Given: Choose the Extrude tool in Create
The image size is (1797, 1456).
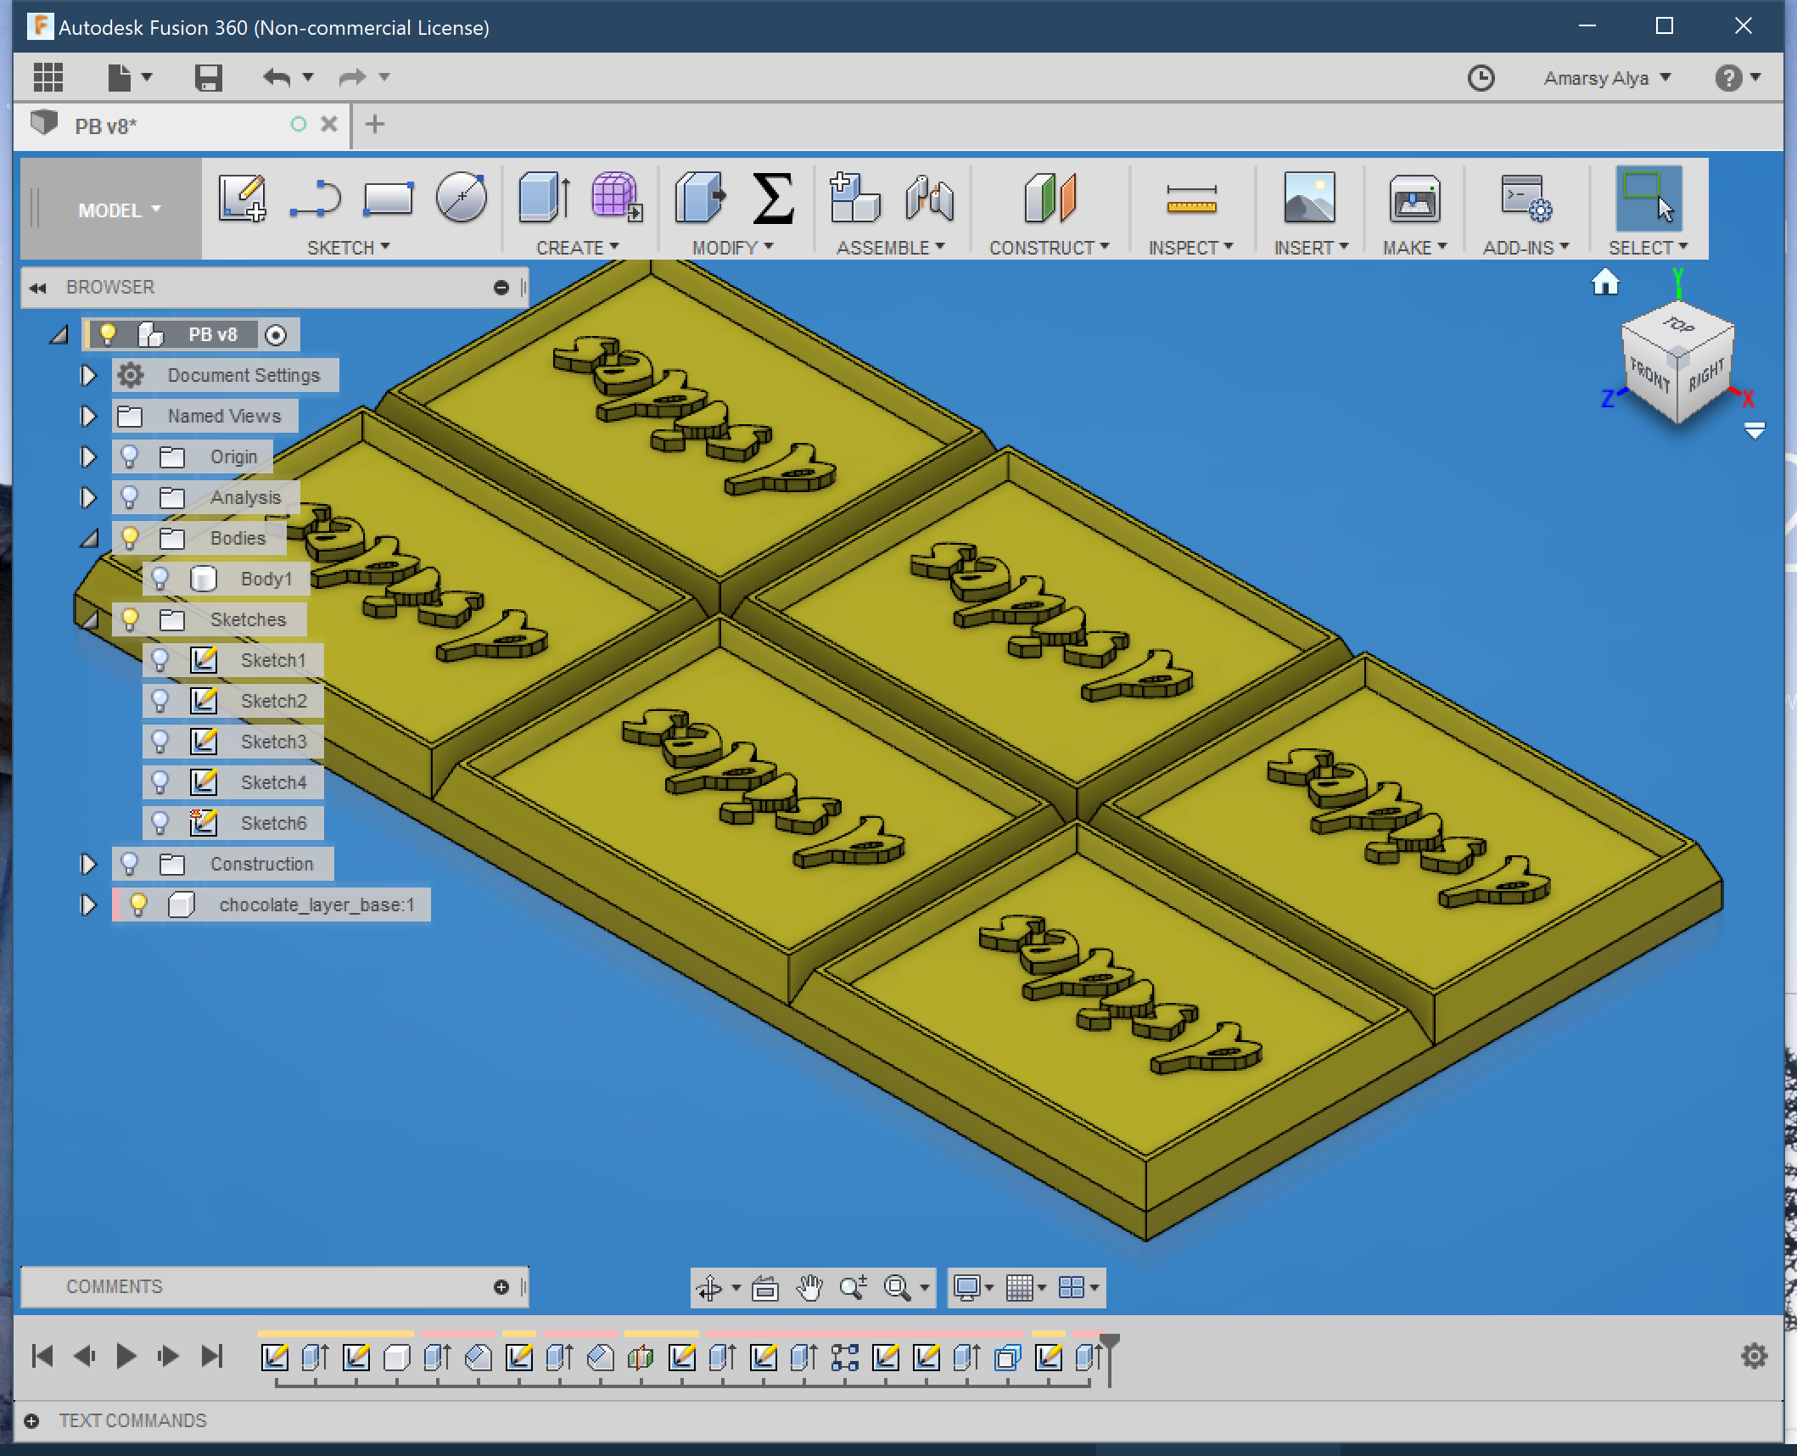Looking at the screenshot, I should pos(543,199).
